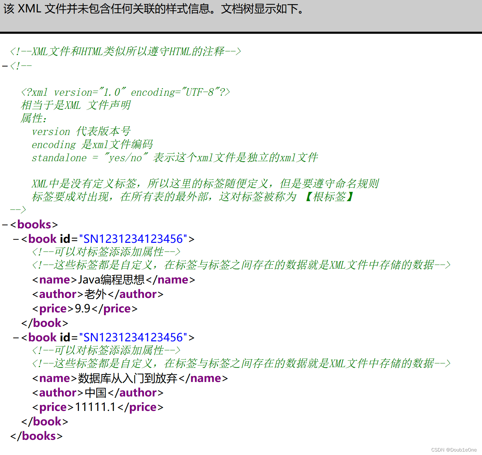Click the line encoding 是xml文件编码
Screen dimensions: 482x455
pyautogui.click(x=92, y=145)
